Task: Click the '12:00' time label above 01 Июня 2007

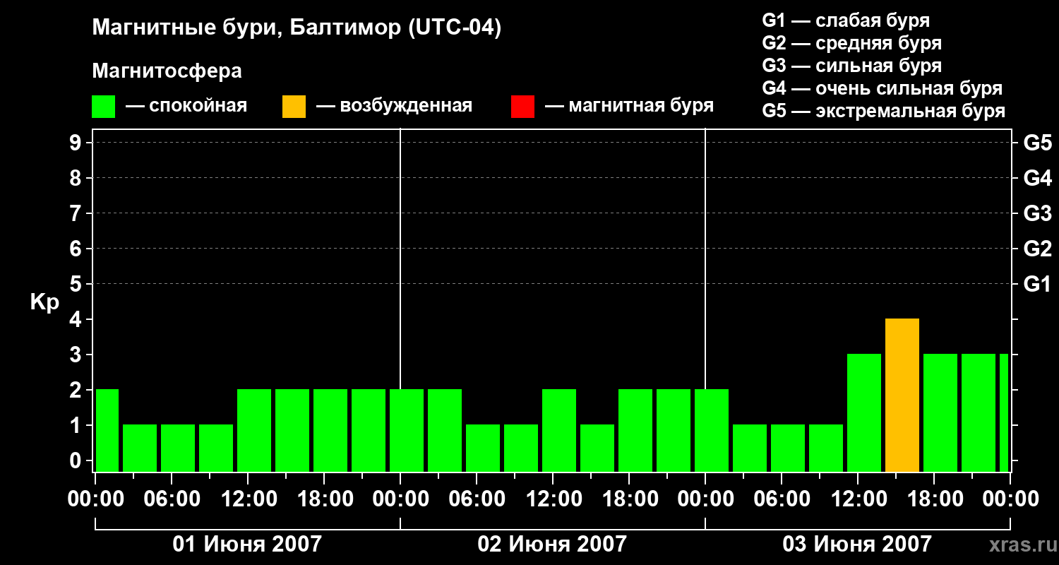Action: pos(248,499)
